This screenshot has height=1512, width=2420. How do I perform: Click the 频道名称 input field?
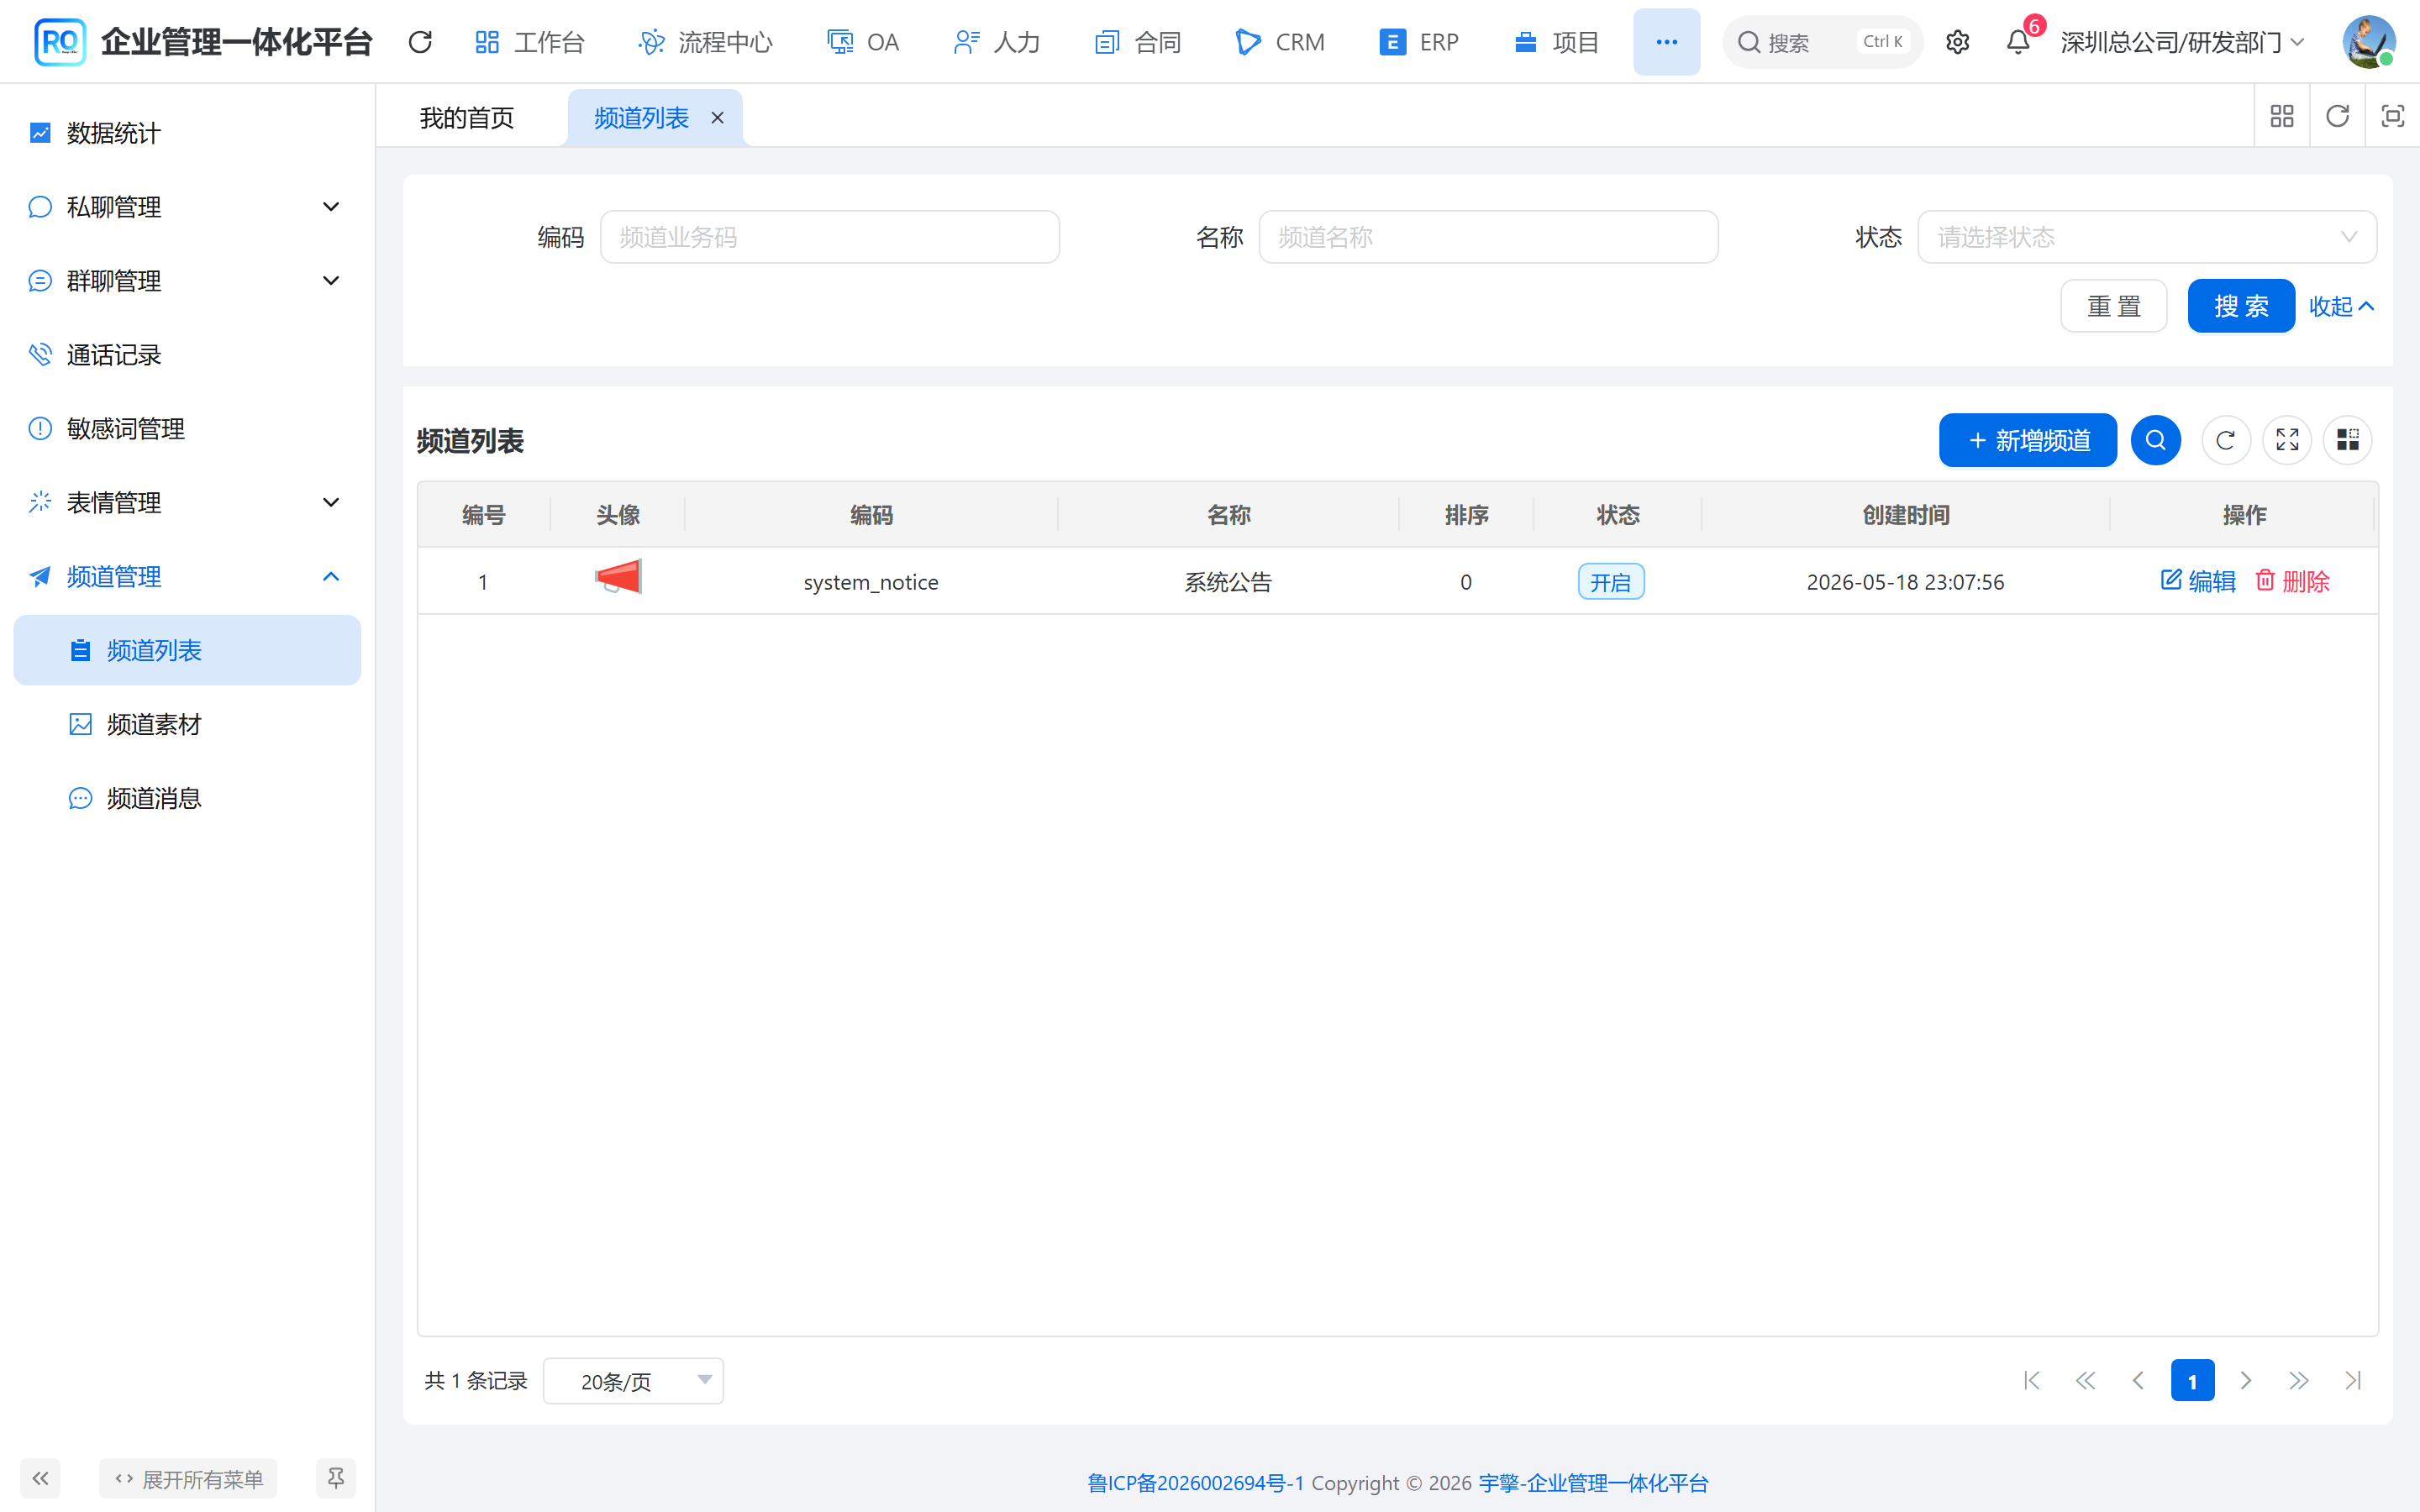(1488, 237)
